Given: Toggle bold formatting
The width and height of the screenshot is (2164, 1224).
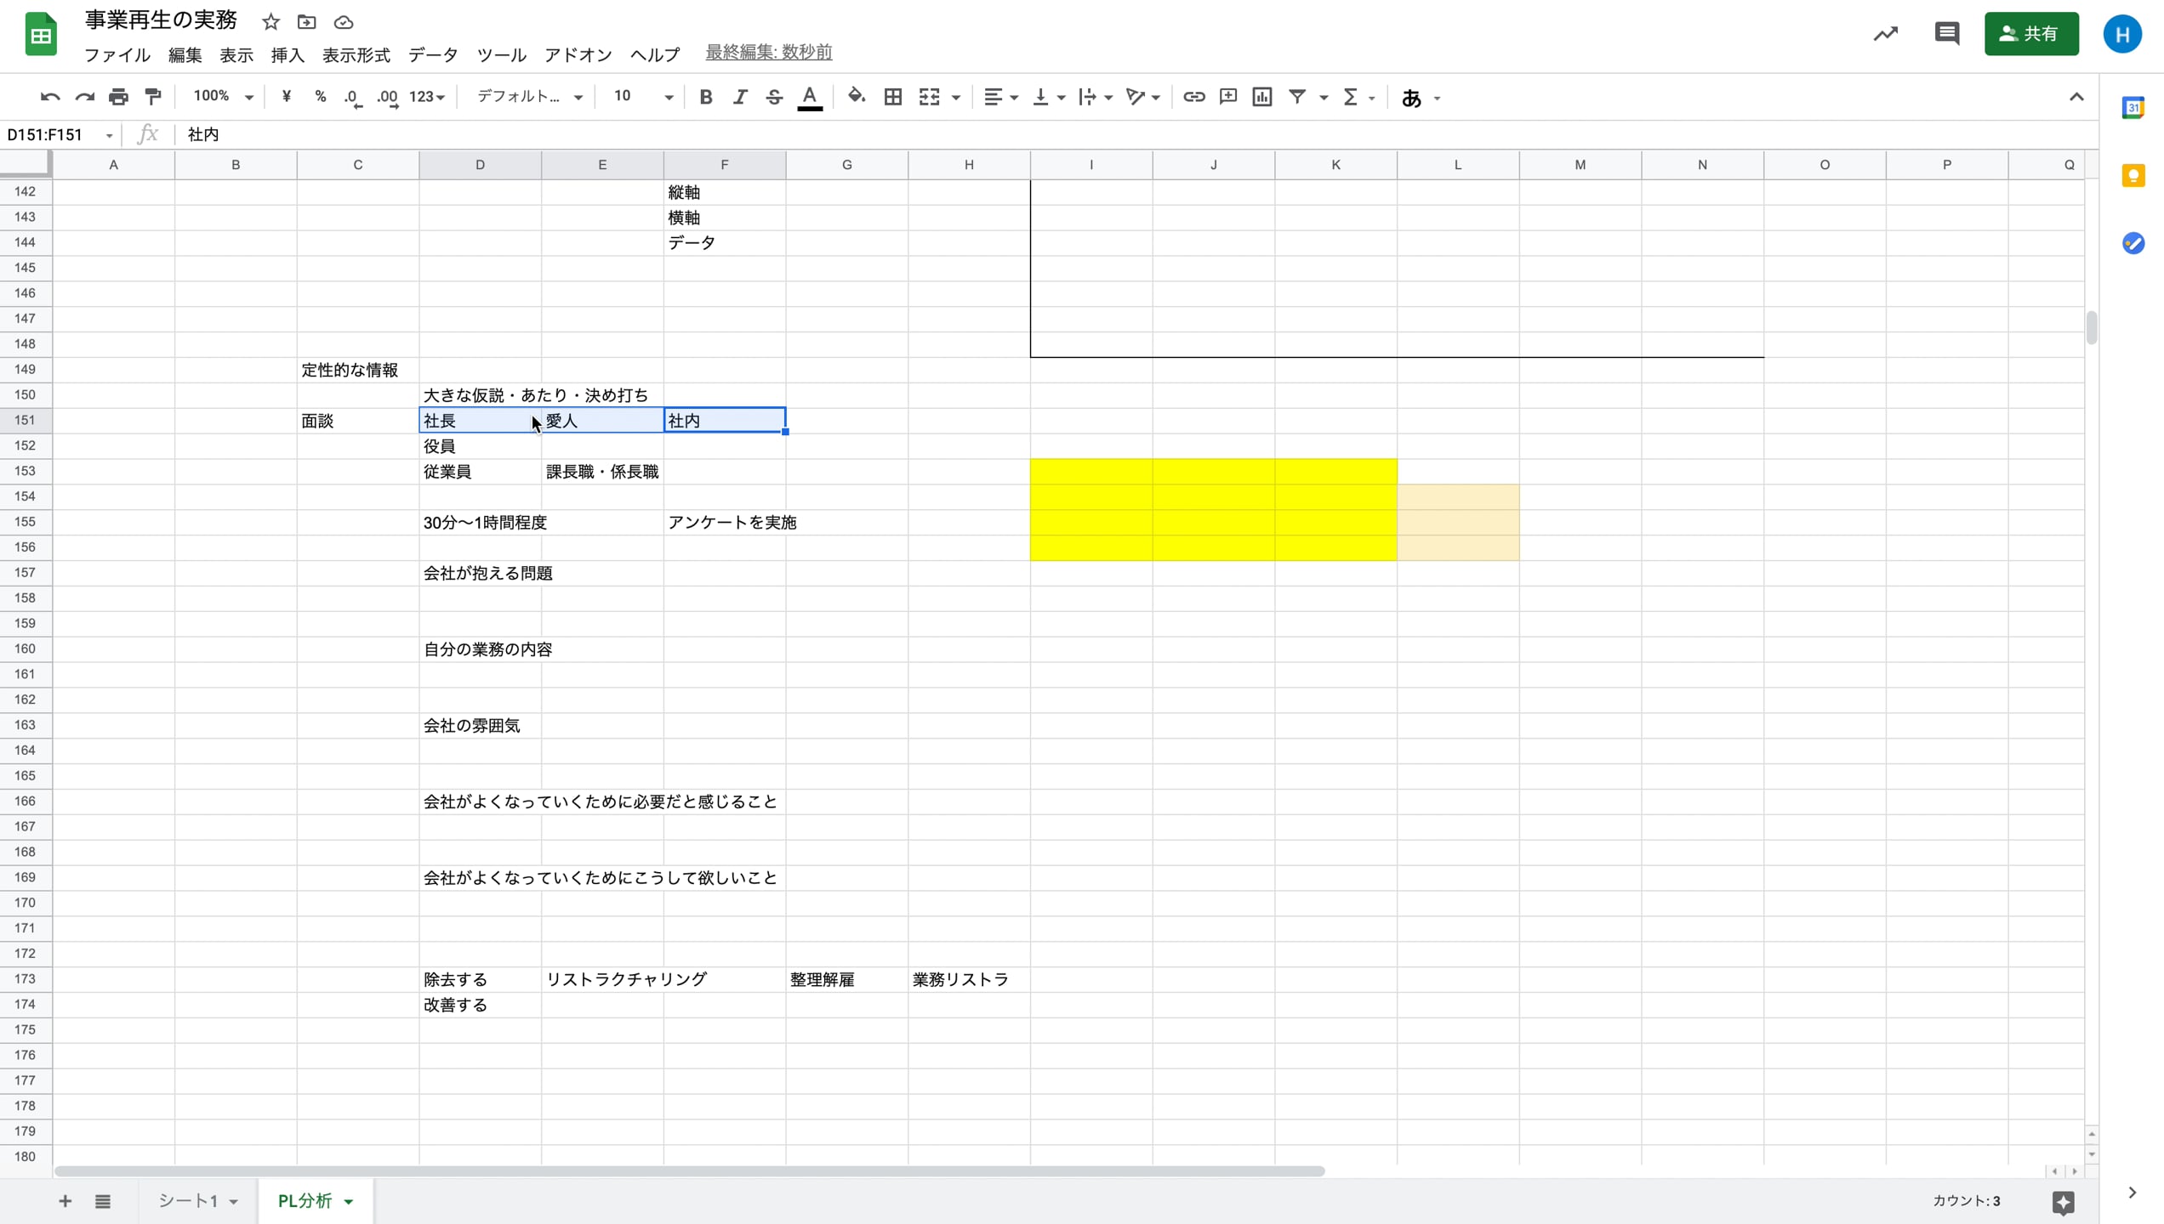Looking at the screenshot, I should (x=704, y=96).
